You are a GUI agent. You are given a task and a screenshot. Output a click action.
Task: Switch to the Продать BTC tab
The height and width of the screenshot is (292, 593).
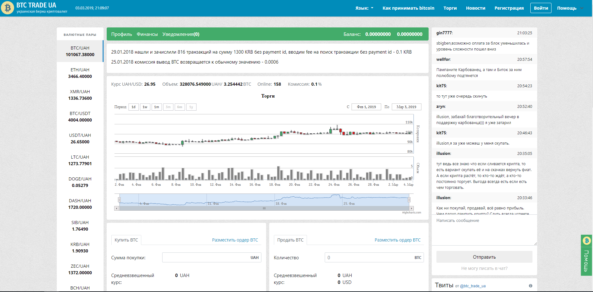(290, 240)
